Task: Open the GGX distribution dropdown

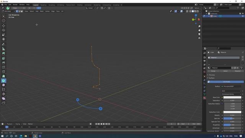Action: pyautogui.click(x=231, y=91)
